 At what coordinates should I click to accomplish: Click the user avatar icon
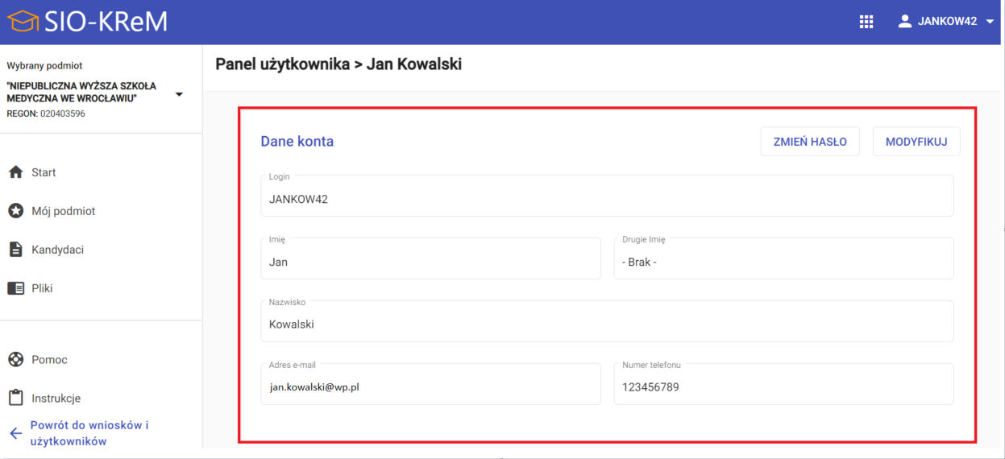(x=904, y=22)
